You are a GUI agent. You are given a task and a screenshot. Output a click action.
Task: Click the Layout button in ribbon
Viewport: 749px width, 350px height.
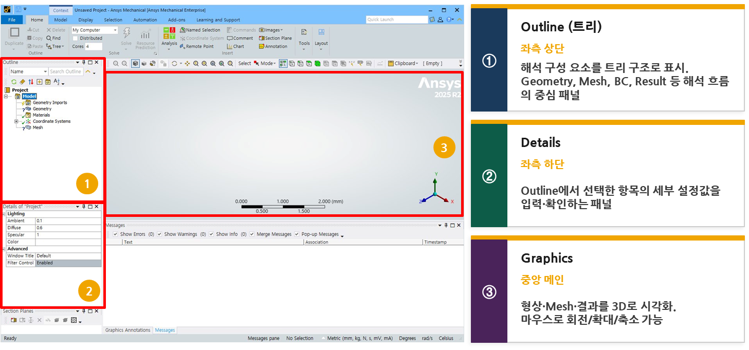321,39
